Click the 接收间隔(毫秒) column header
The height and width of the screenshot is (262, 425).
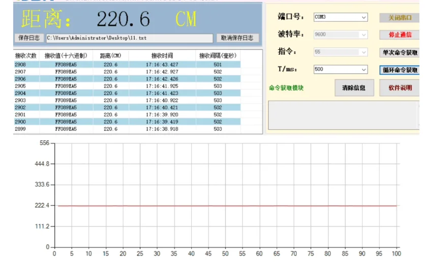tap(218, 55)
